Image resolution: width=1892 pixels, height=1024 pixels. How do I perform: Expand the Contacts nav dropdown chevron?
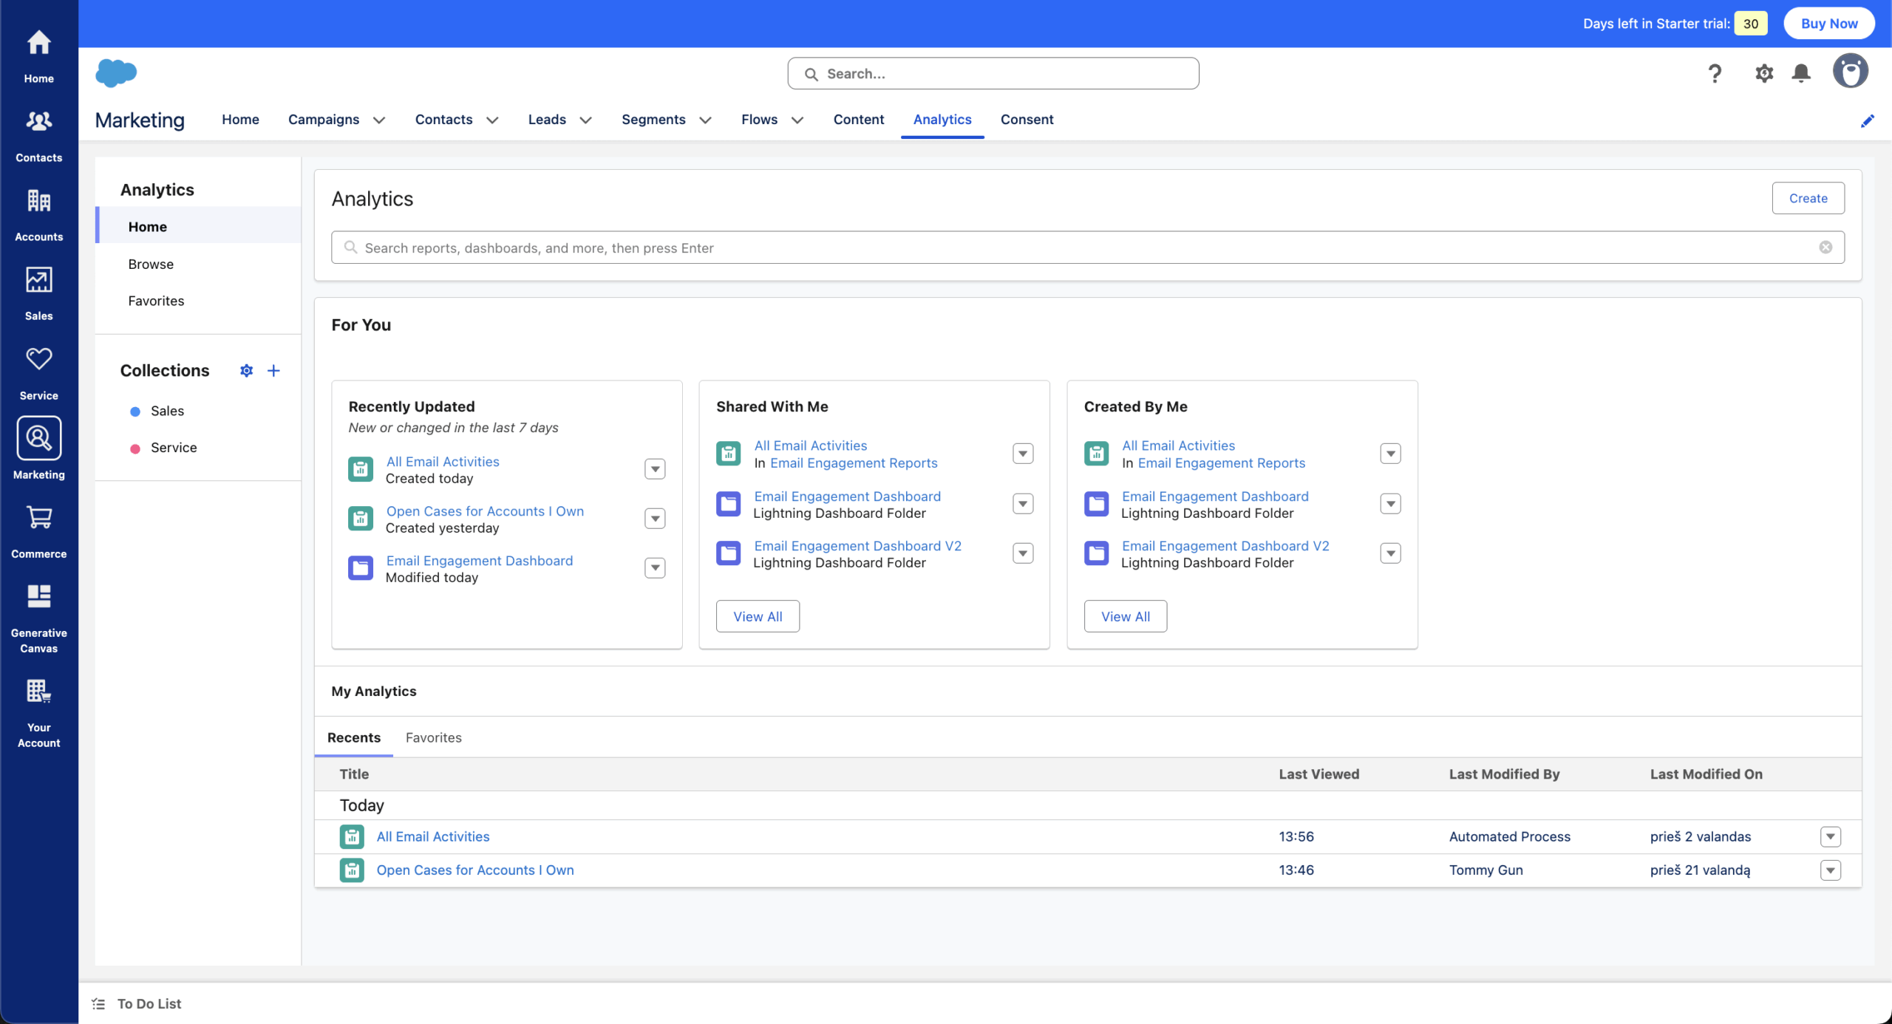coord(492,120)
